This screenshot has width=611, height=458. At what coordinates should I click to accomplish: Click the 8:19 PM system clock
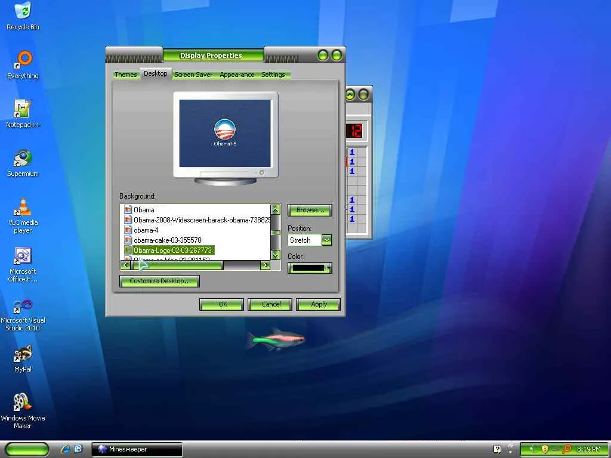(x=588, y=449)
